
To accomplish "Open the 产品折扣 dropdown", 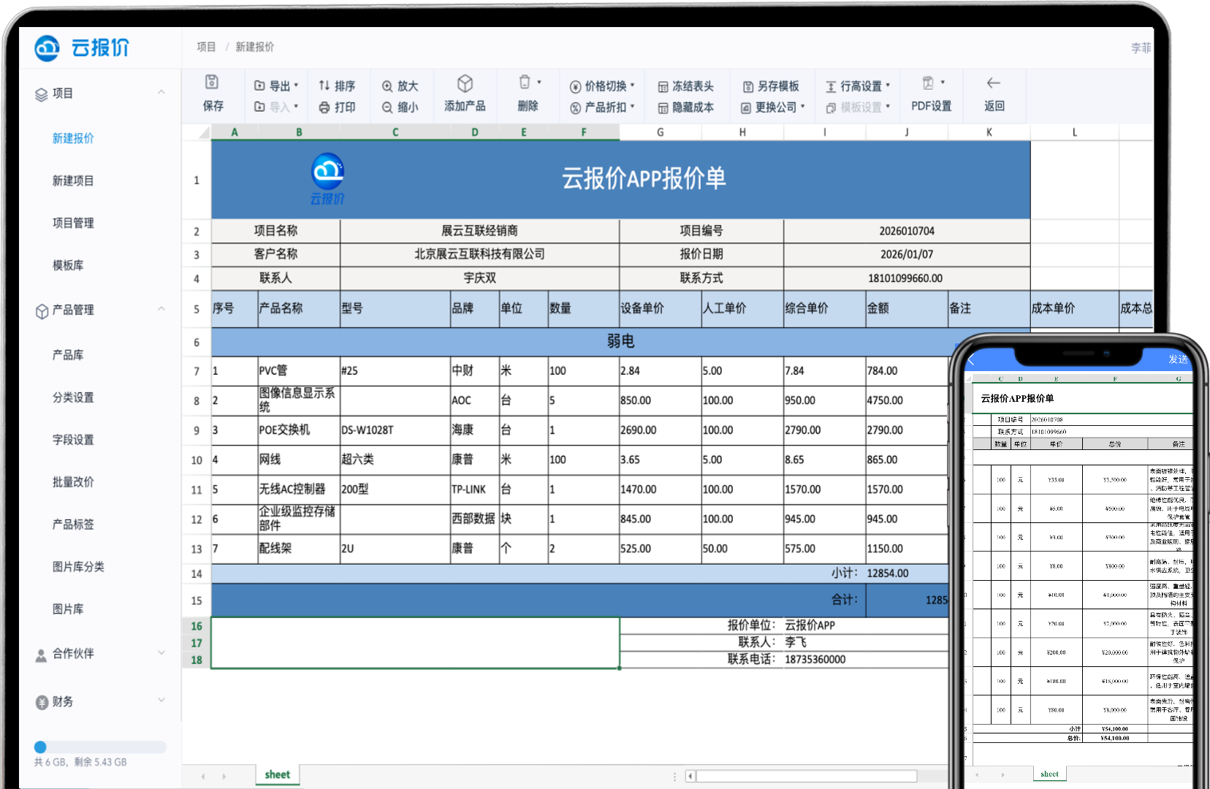I will pos(603,107).
